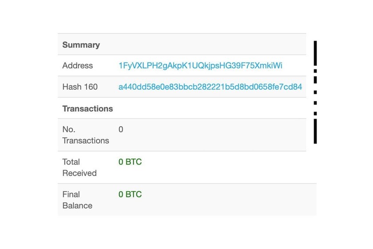Click the Hash 160 value link
The width and height of the screenshot is (373, 249).
pos(210,87)
